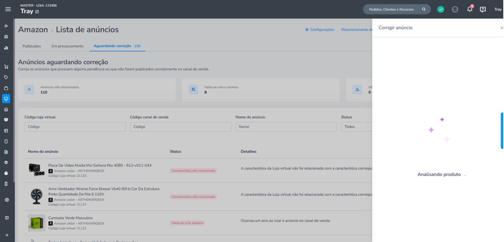Open the shopping bag sidebar icon
Viewport: 504px width, 242px height.
[x=6, y=173]
